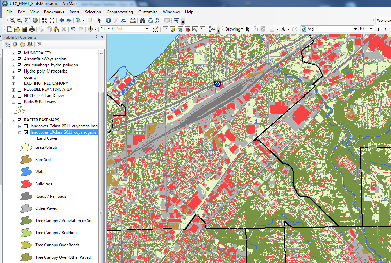Viewport: 391px width, 263px height.
Task: Switch Table Of Contents to List By Source
Action: pos(15,45)
